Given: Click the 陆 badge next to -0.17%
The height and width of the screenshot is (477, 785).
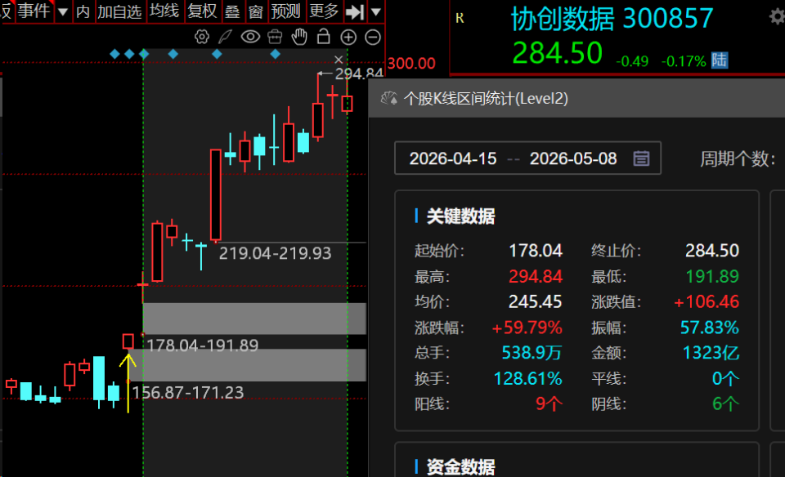Looking at the screenshot, I should point(720,60).
